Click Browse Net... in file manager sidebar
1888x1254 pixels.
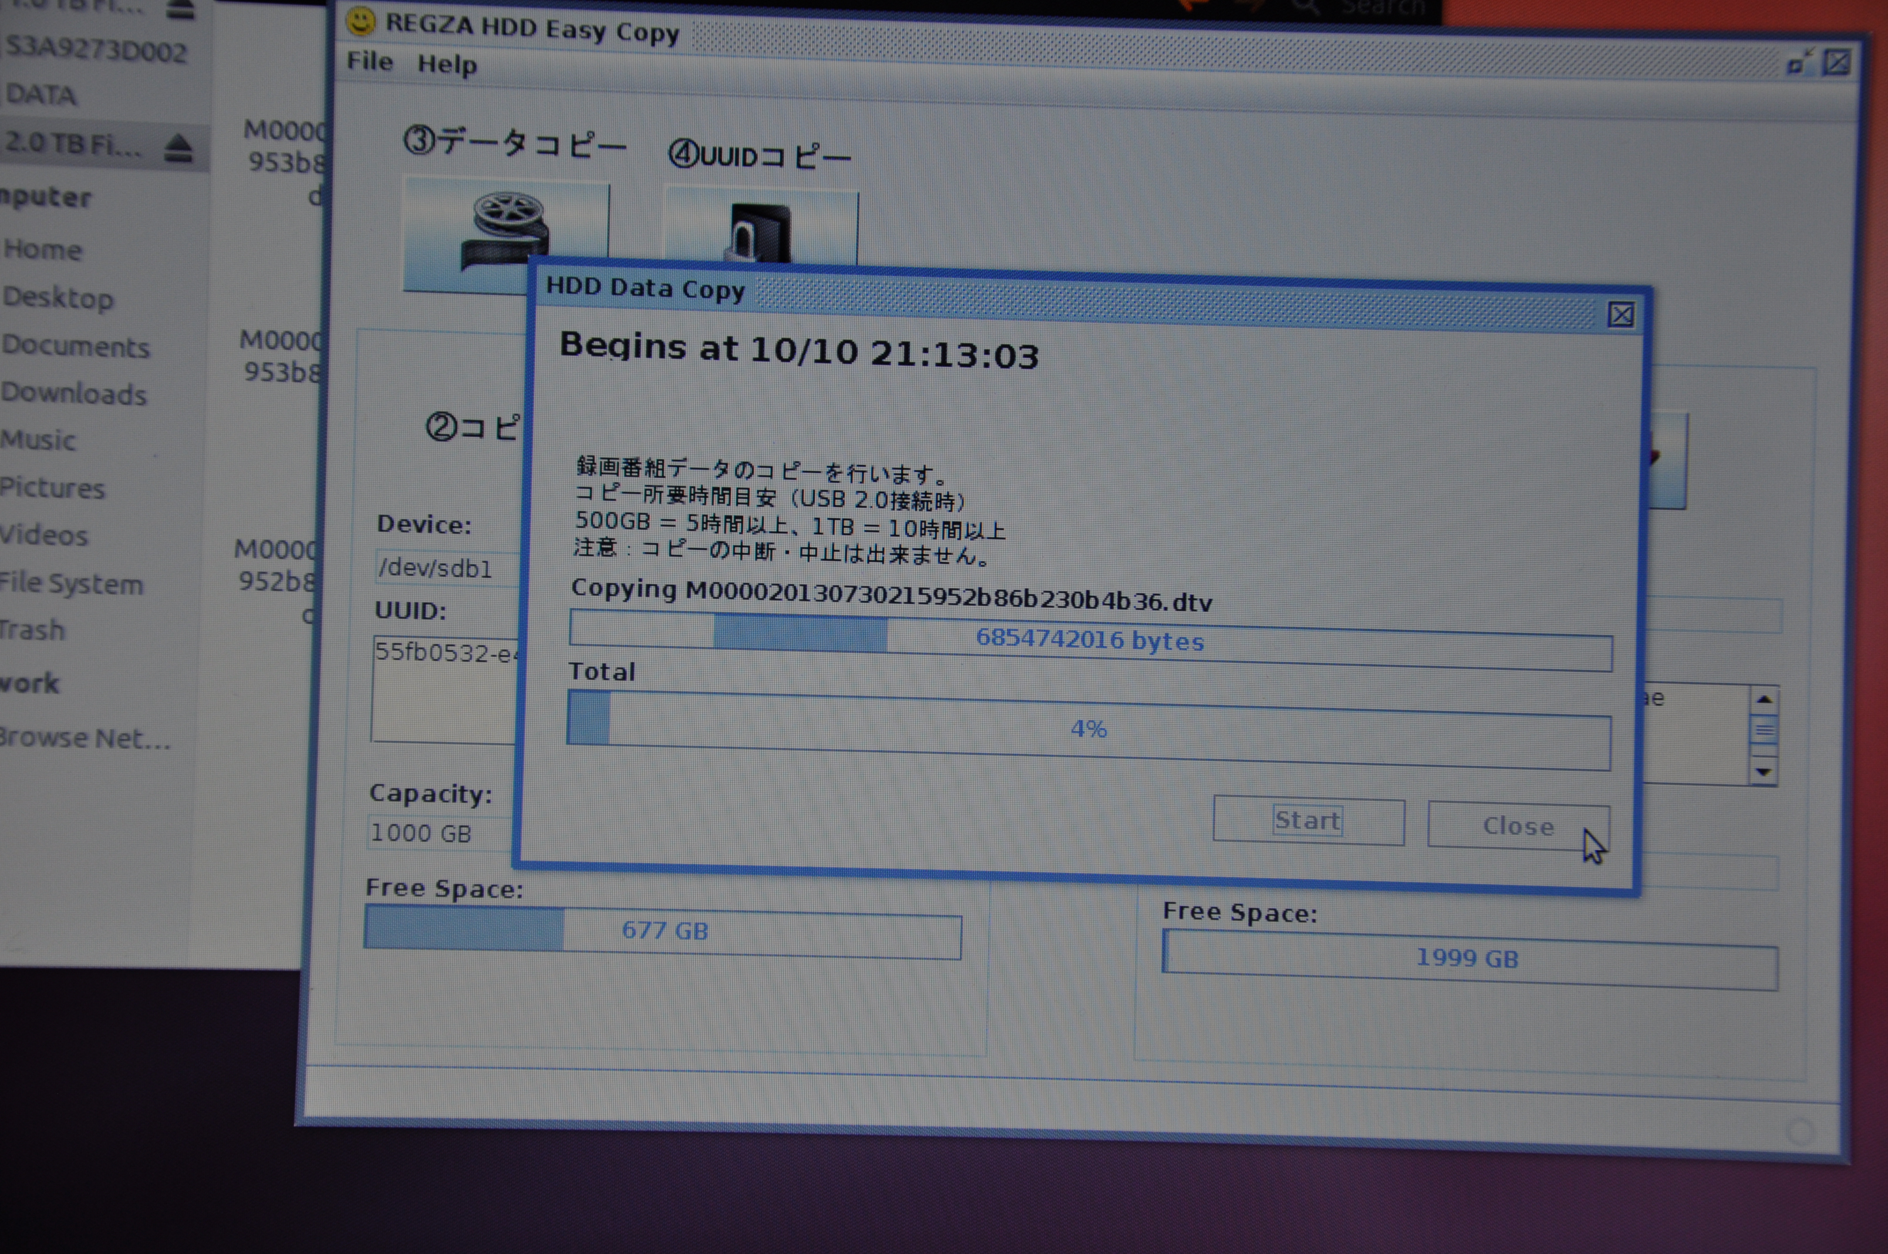(x=86, y=737)
